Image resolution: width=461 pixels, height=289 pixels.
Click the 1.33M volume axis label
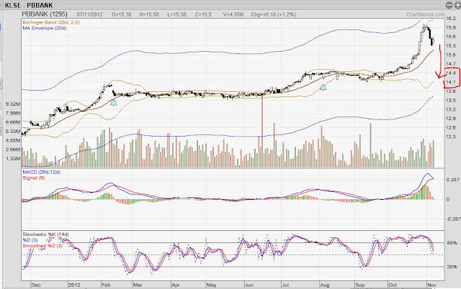[x=13, y=158]
